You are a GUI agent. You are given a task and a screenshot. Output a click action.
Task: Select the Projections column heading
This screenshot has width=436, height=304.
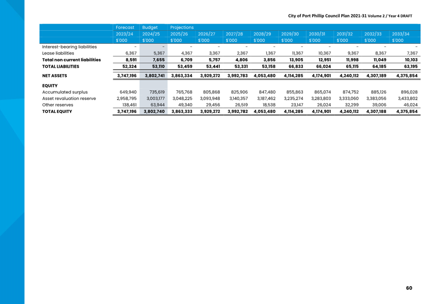click(182, 27)
